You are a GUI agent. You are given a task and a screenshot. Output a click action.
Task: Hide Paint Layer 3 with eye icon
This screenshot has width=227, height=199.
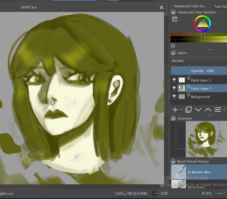(x=174, y=80)
